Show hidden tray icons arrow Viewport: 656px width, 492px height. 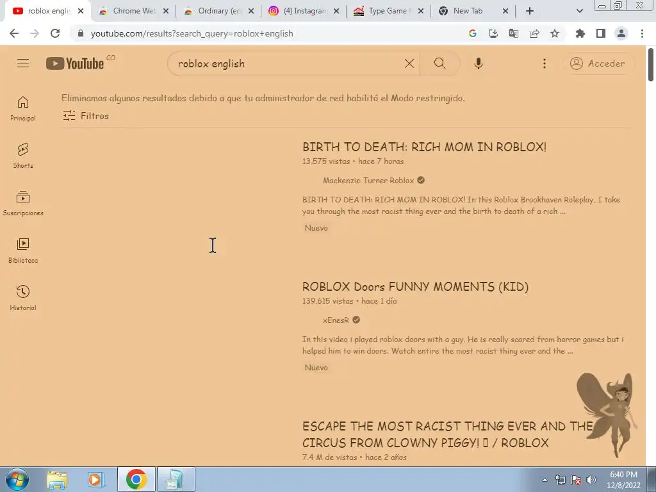(545, 480)
